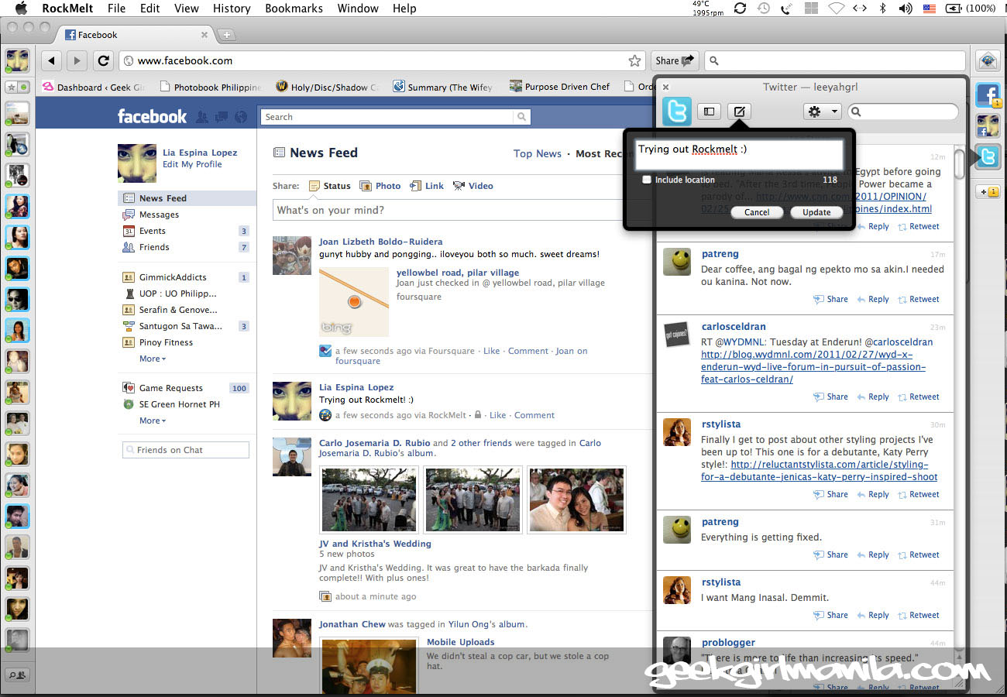Screen dimensions: 1007x697
Task: Click the compose tweet icon
Action: tap(739, 112)
